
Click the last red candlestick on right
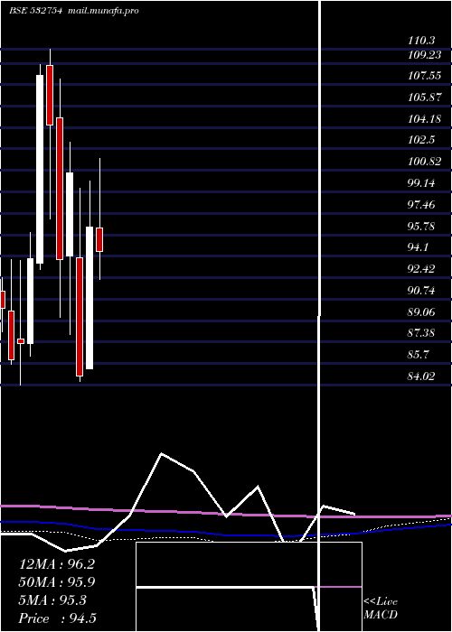pos(99,239)
